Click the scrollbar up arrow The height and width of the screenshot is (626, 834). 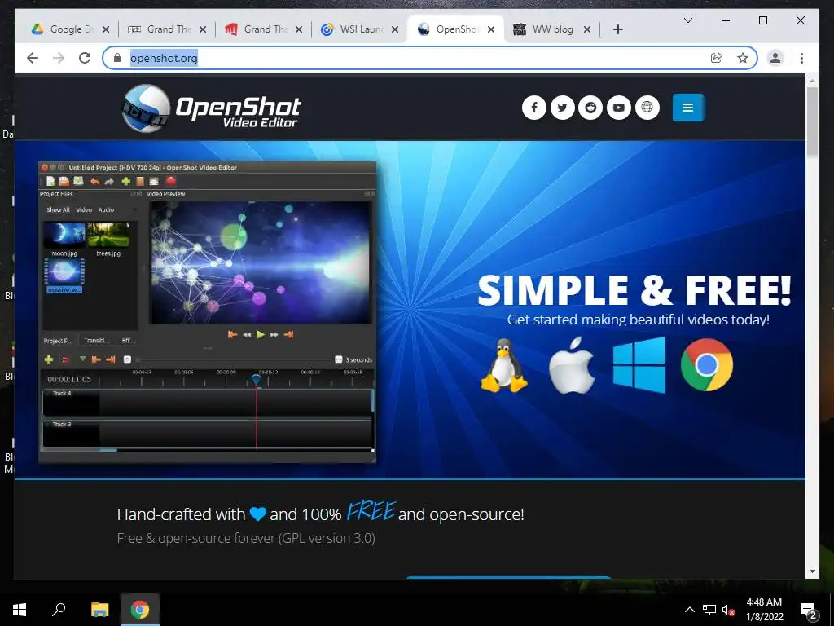[812, 81]
